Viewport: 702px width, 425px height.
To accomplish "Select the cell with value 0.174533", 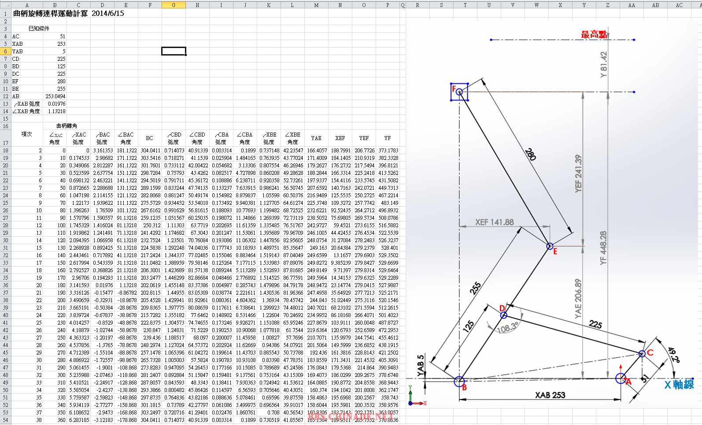I will point(78,158).
